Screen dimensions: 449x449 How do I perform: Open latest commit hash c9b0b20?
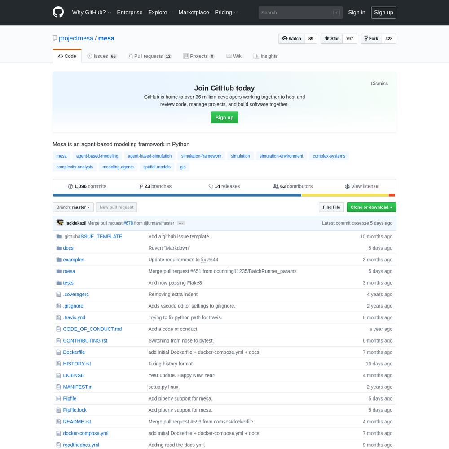(x=360, y=223)
